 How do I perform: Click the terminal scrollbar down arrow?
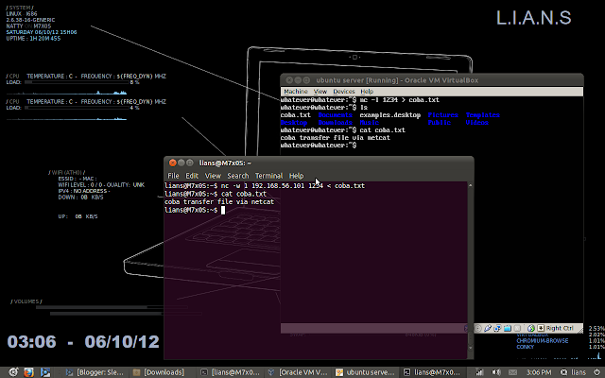point(470,348)
